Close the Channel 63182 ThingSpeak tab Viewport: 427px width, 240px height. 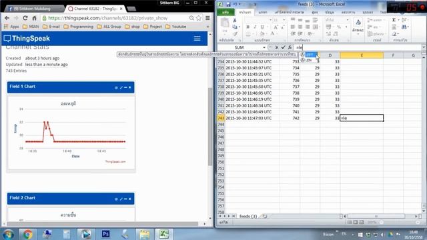121,9
